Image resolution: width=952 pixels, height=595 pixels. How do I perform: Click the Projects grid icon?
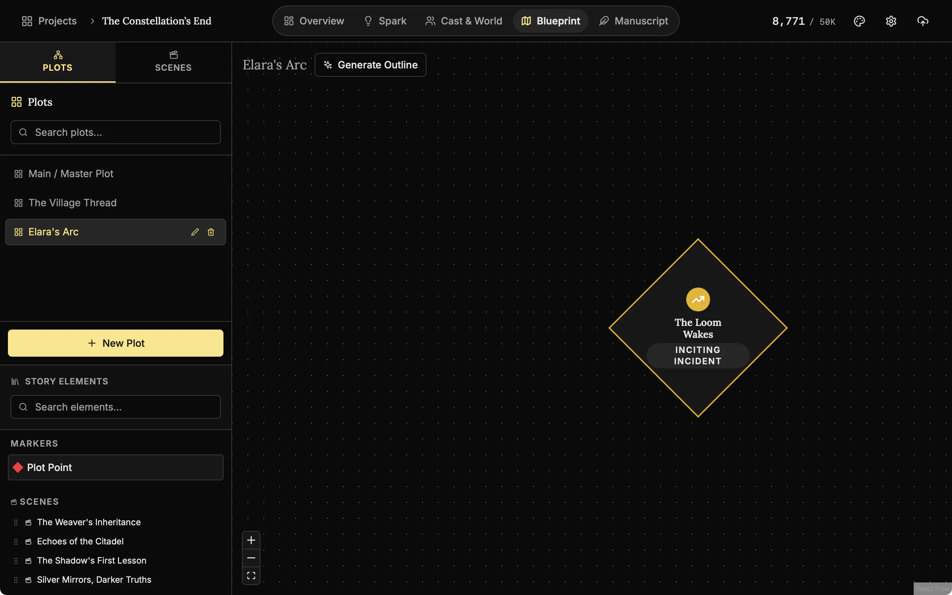[27, 21]
